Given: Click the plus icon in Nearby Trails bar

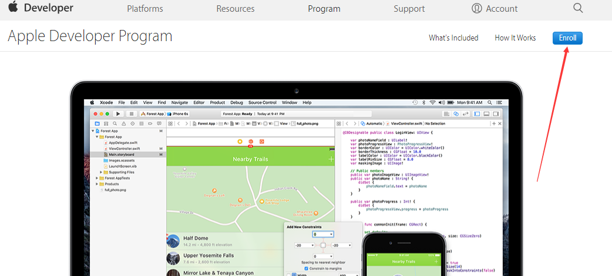Looking at the screenshot, I should 331,159.
